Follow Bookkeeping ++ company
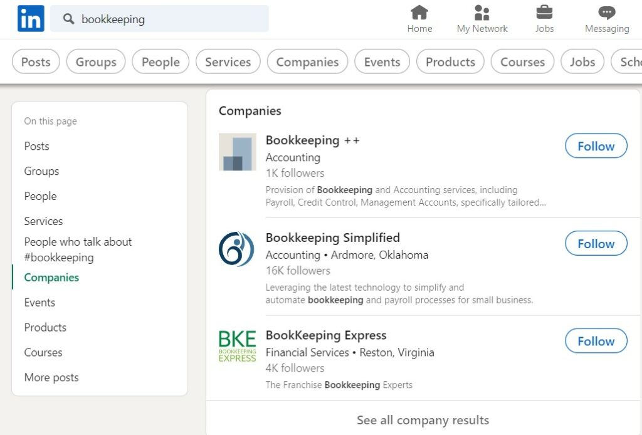Image resolution: width=642 pixels, height=435 pixels. pos(596,145)
